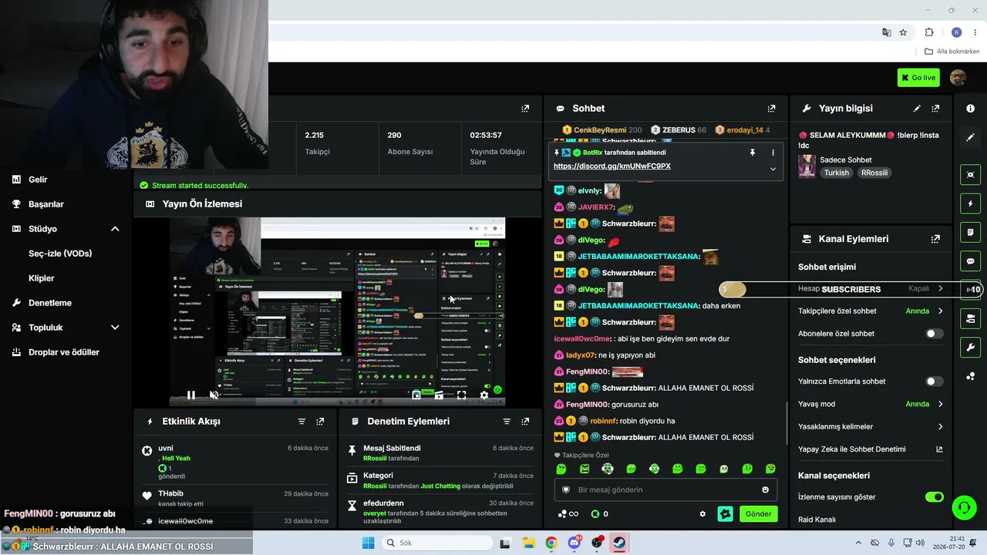This screenshot has width=987, height=555.
Task: Disable İzlenme sayısını göster switch
Action: pyautogui.click(x=934, y=497)
